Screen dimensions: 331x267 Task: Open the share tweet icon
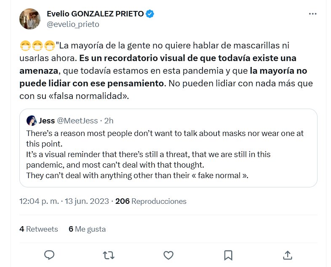pyautogui.click(x=288, y=255)
